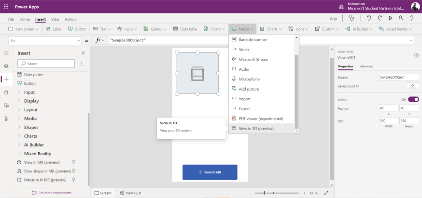This screenshot has height=198, width=422.
Task: Click lightbulb next to Measure in MR
Action: [x=73, y=180]
